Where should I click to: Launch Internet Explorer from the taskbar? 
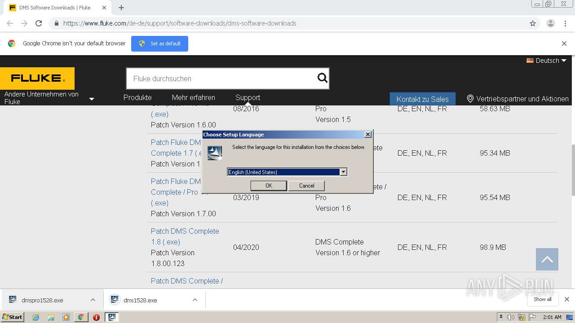click(x=35, y=317)
